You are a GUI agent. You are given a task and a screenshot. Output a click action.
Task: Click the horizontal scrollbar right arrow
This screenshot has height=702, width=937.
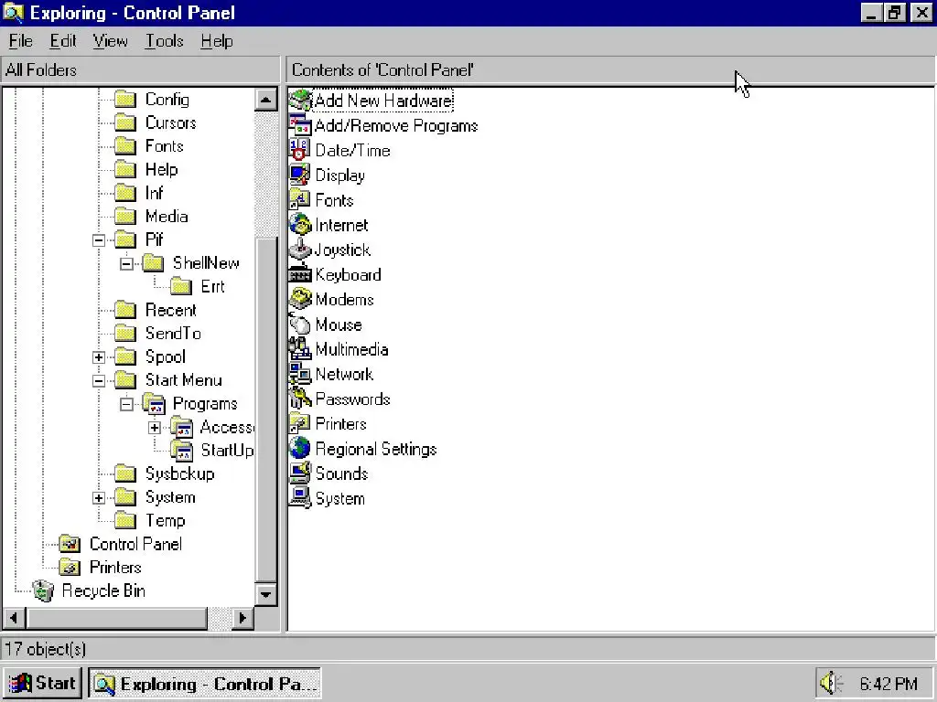tap(242, 618)
